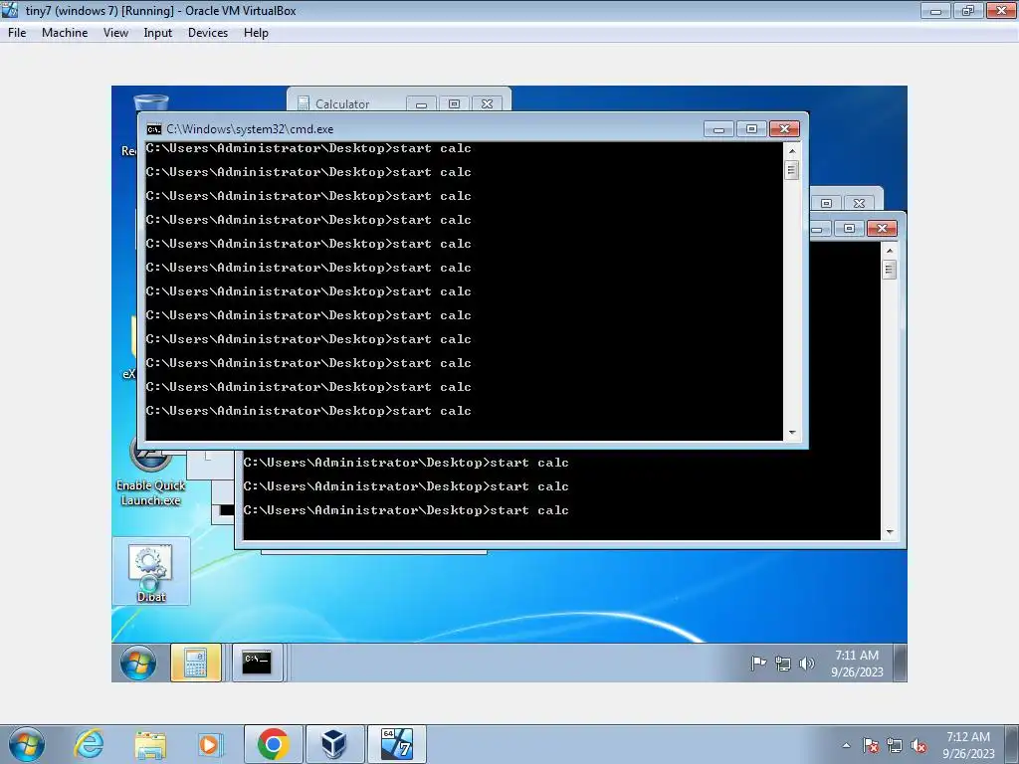Screen dimensions: 1019x764
Task: Minimize the Calculator window
Action: [x=421, y=103]
